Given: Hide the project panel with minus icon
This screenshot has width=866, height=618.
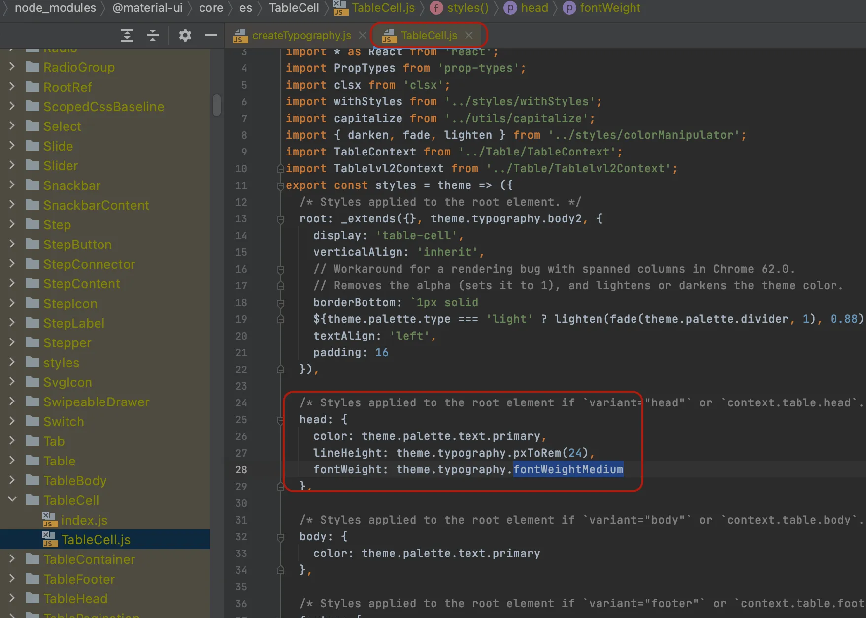Looking at the screenshot, I should click(211, 35).
